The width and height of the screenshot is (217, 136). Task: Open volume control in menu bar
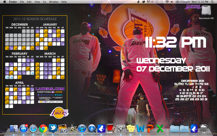click(172, 2)
